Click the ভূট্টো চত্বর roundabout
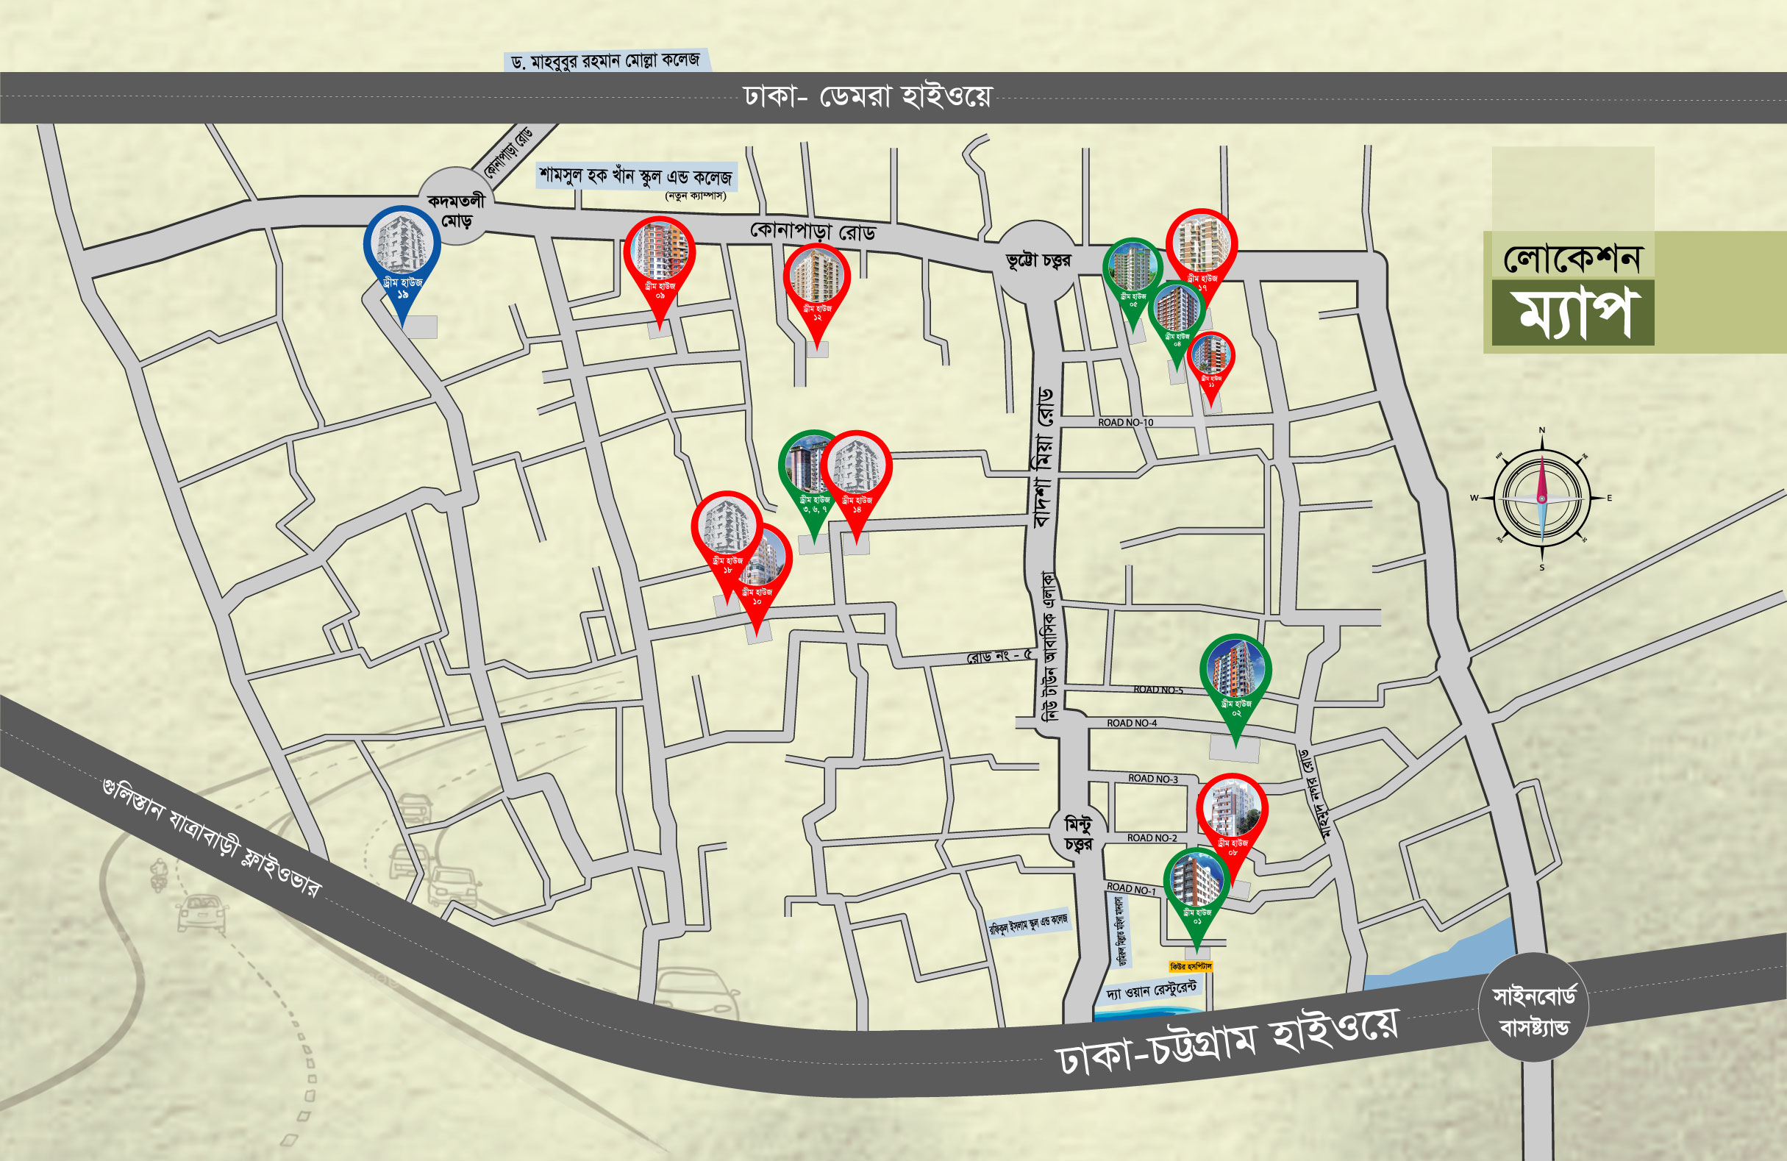The height and width of the screenshot is (1161, 1787). point(1036,259)
